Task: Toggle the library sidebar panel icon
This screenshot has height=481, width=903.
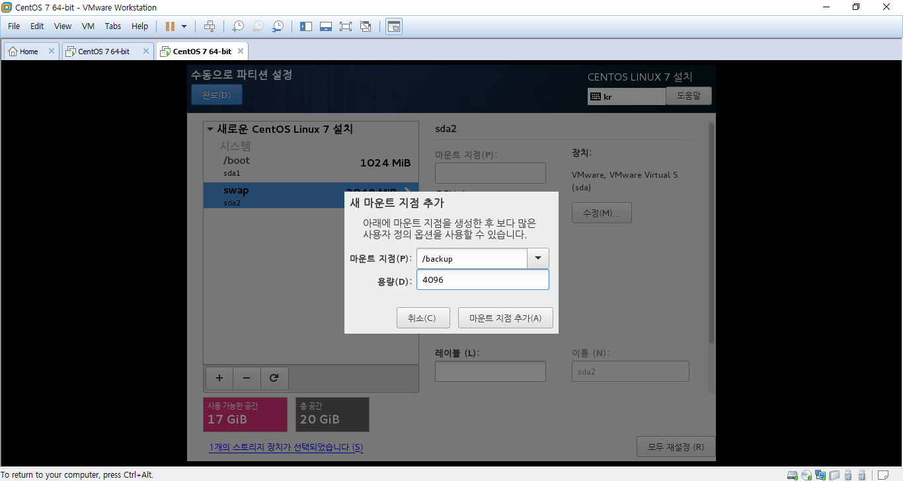Action: [305, 26]
